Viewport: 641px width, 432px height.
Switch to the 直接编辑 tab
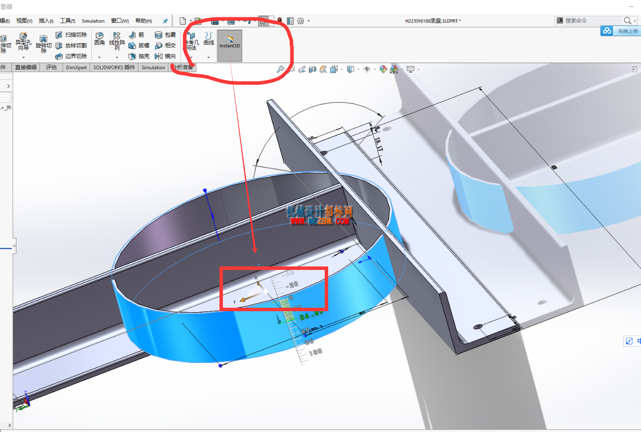tap(26, 67)
